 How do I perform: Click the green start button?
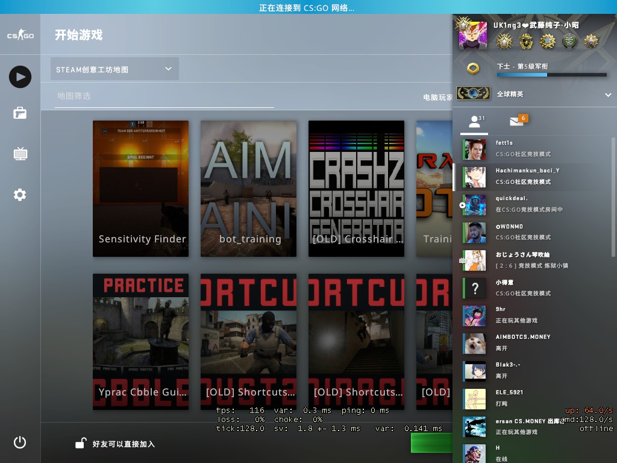[x=431, y=443]
